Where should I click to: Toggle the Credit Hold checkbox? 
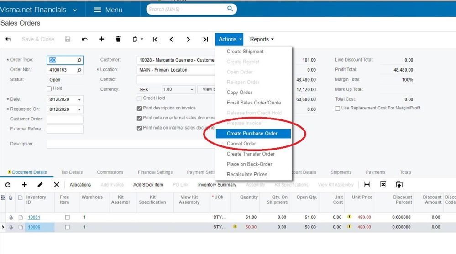(x=139, y=98)
